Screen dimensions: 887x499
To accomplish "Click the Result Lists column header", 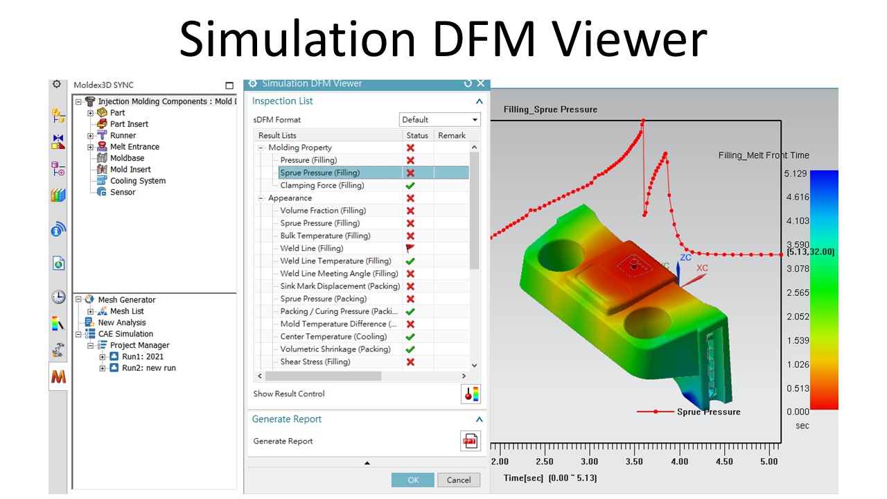I will tap(328, 135).
